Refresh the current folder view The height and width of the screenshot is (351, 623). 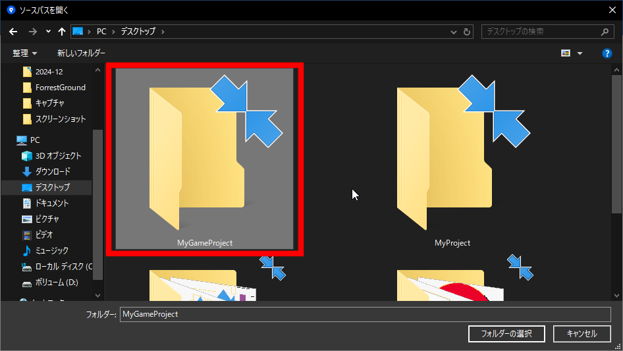click(x=467, y=32)
